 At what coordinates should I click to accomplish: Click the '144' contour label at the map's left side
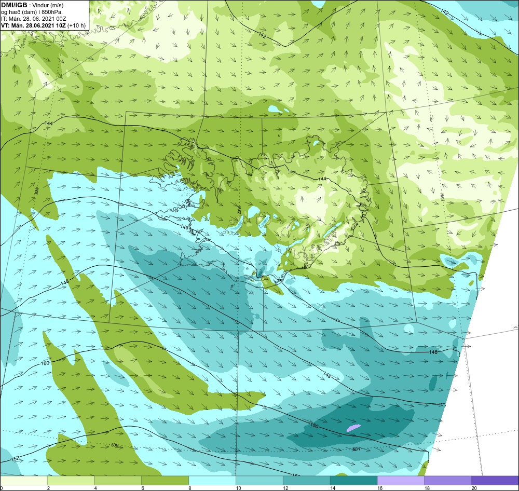pyautogui.click(x=48, y=124)
